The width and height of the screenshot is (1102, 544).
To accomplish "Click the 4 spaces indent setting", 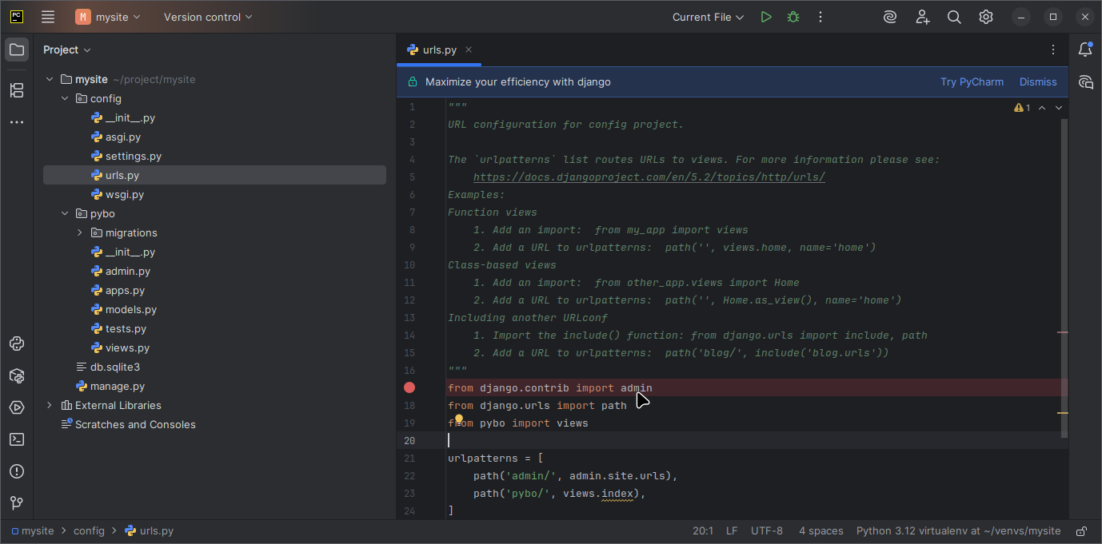I will tap(821, 531).
